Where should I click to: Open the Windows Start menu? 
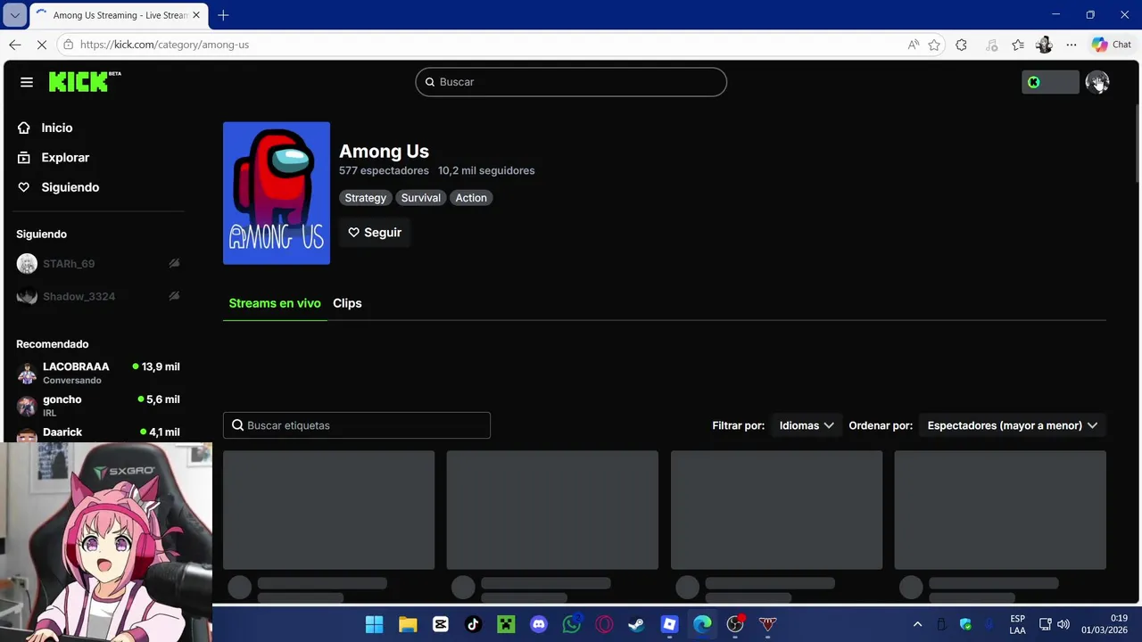pos(375,624)
